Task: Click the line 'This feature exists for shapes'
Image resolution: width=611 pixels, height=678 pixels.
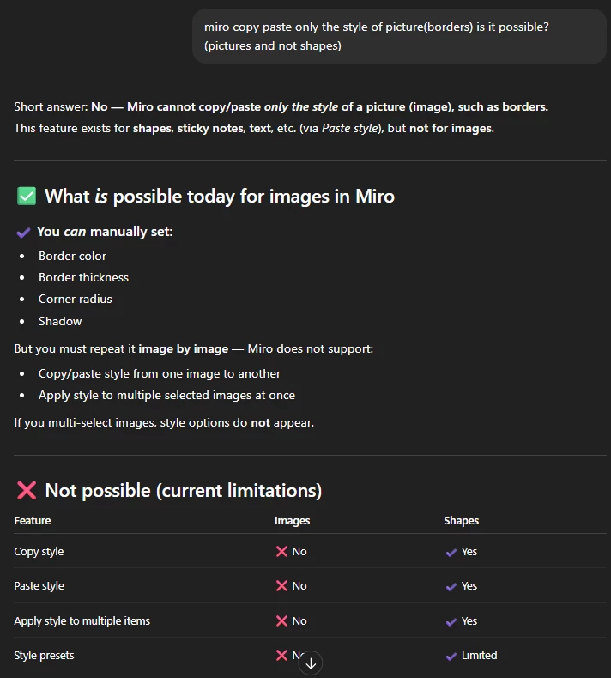Action: 254,129
